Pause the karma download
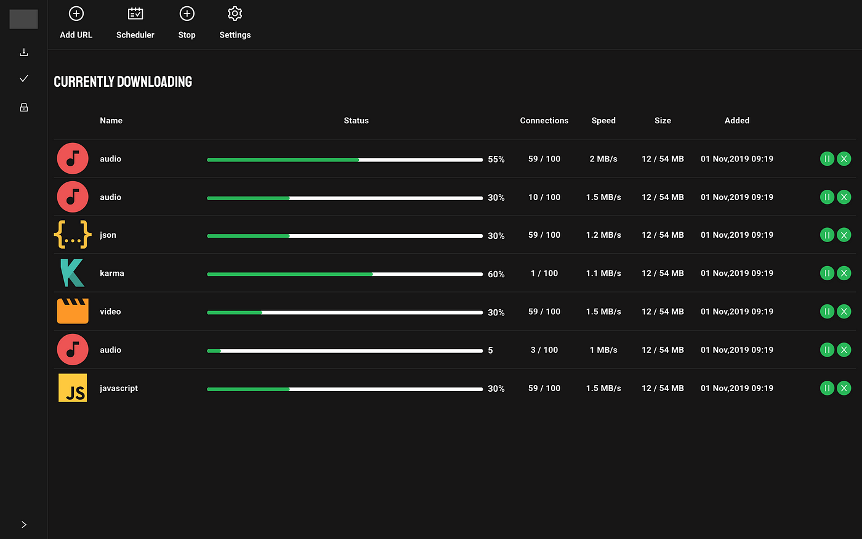 click(x=827, y=274)
